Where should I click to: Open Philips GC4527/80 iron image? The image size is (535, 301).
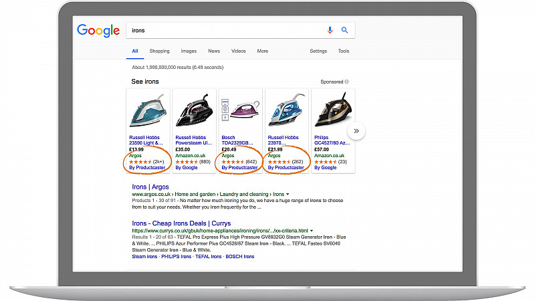pos(333,110)
